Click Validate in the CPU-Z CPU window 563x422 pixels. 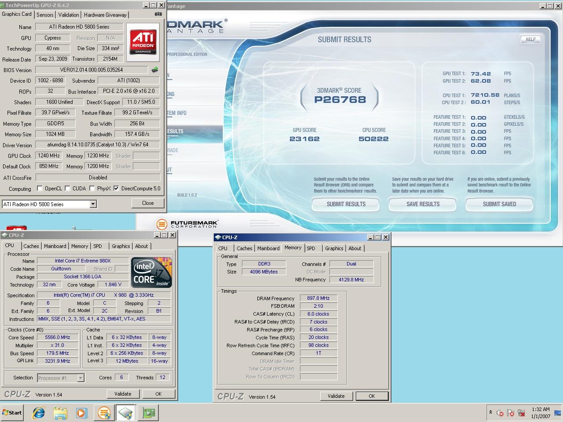tap(123, 394)
